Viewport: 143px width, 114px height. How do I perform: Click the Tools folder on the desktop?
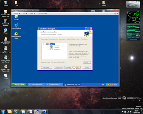click(x=16, y=4)
